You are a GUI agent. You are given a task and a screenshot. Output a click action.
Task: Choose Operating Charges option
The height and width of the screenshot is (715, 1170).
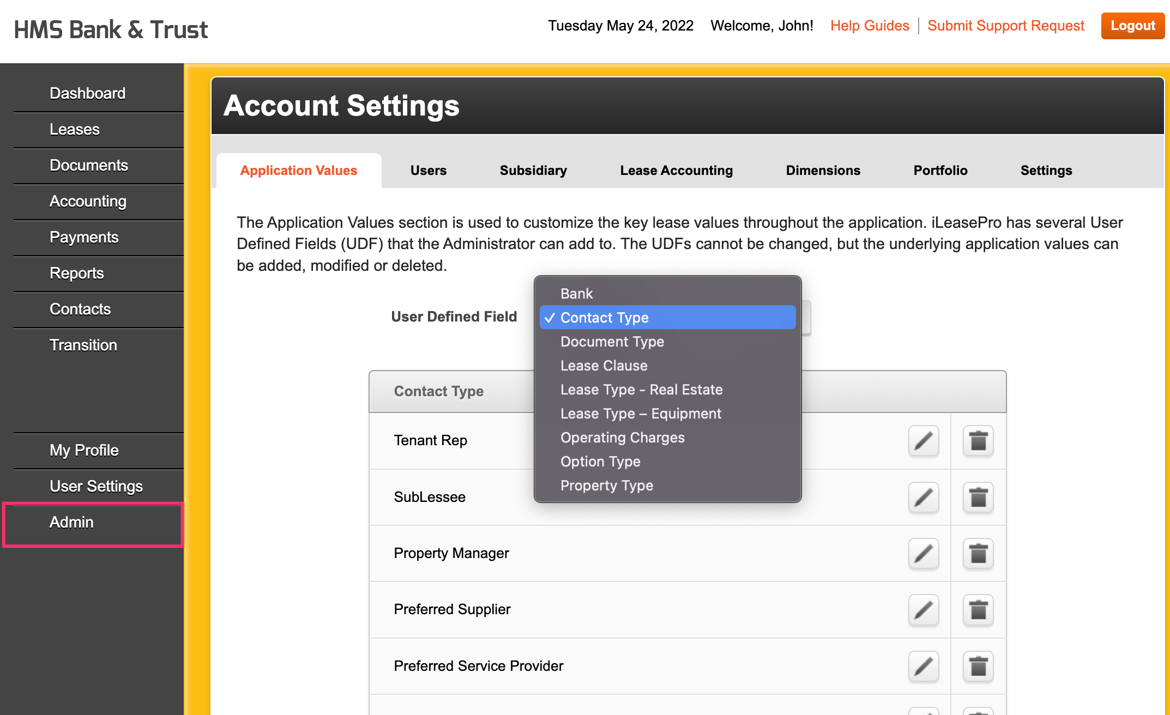coord(622,438)
